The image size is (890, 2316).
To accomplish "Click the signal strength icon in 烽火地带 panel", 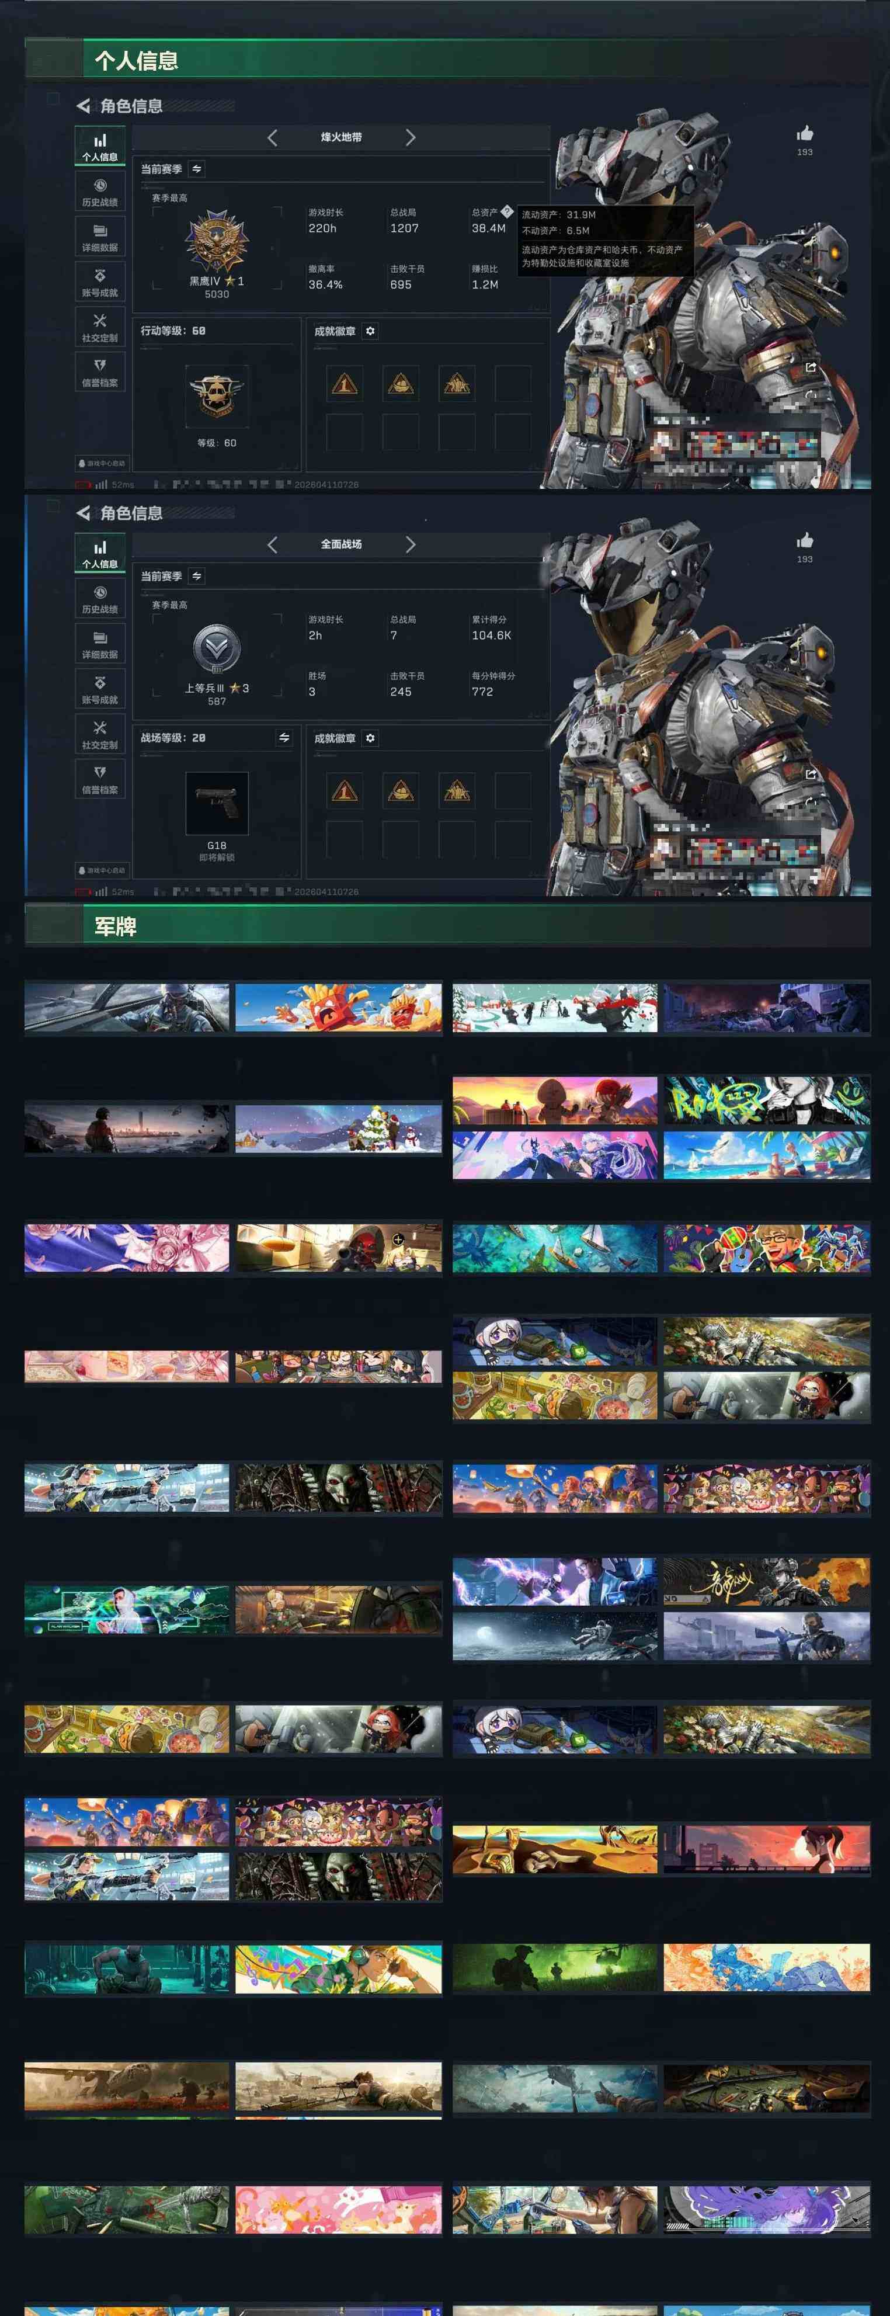I will (x=102, y=485).
